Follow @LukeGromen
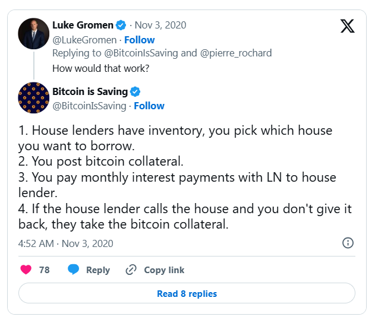The width and height of the screenshot is (375, 323). 140,40
